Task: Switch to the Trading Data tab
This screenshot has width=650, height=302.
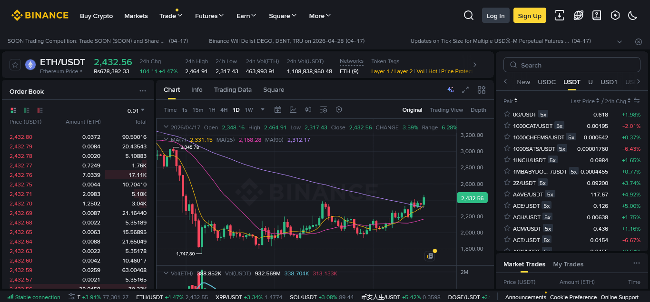Action: pyautogui.click(x=233, y=89)
